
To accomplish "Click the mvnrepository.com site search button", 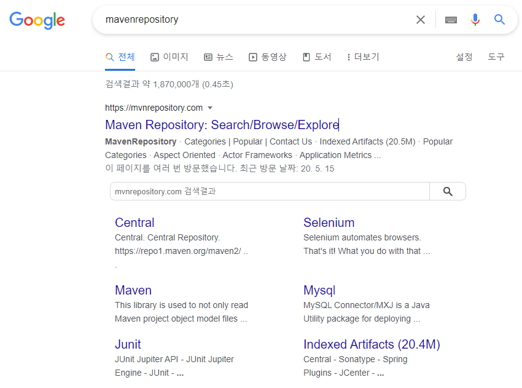I will tap(448, 191).
